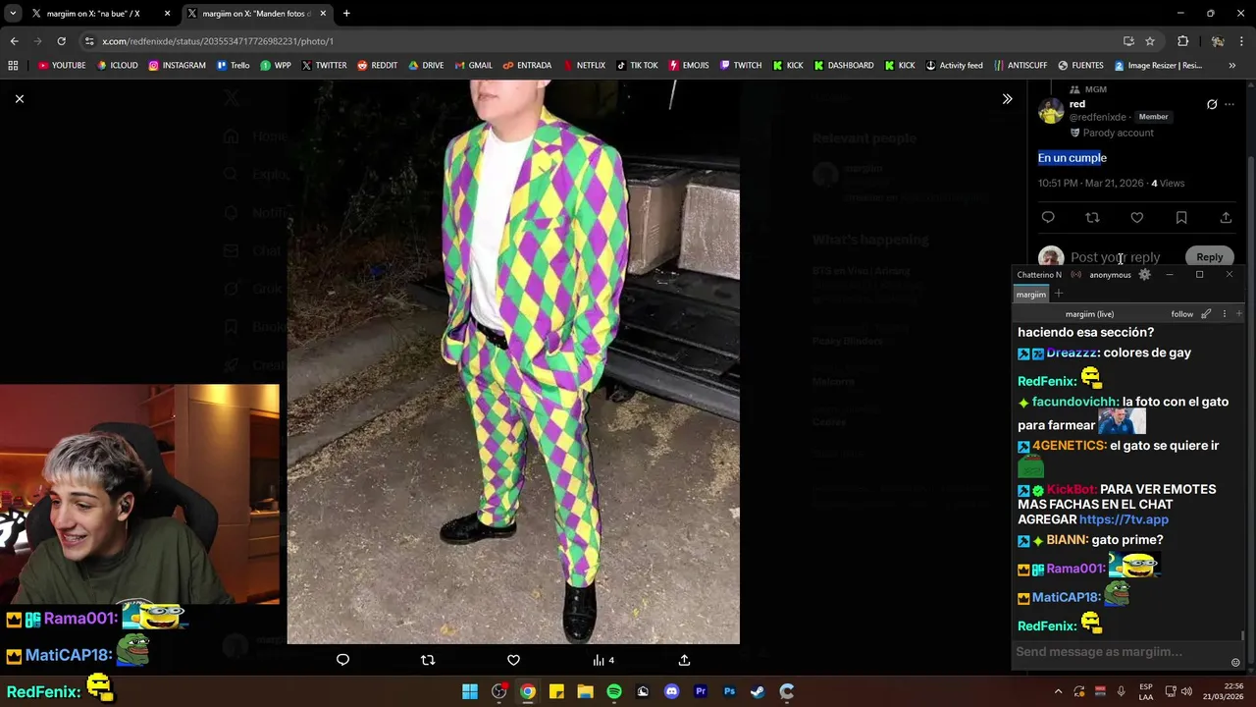Open Windows Start menu
1256x707 pixels.
point(470,691)
